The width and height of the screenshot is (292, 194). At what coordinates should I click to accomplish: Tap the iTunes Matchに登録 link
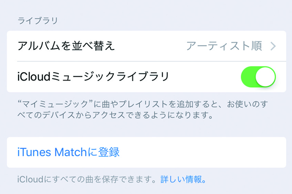[68, 152]
